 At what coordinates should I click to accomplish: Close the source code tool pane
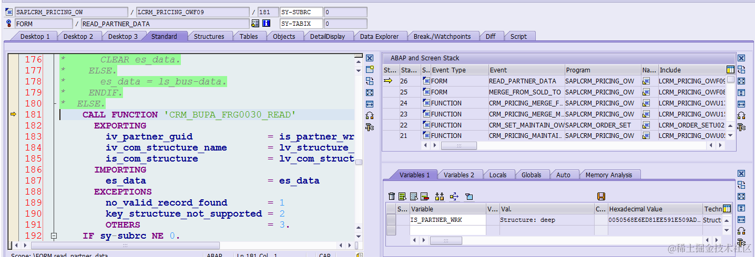click(370, 58)
